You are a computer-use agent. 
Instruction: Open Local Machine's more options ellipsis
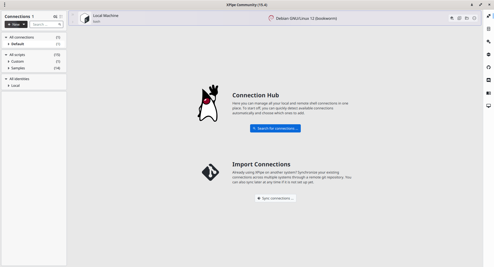click(474, 18)
